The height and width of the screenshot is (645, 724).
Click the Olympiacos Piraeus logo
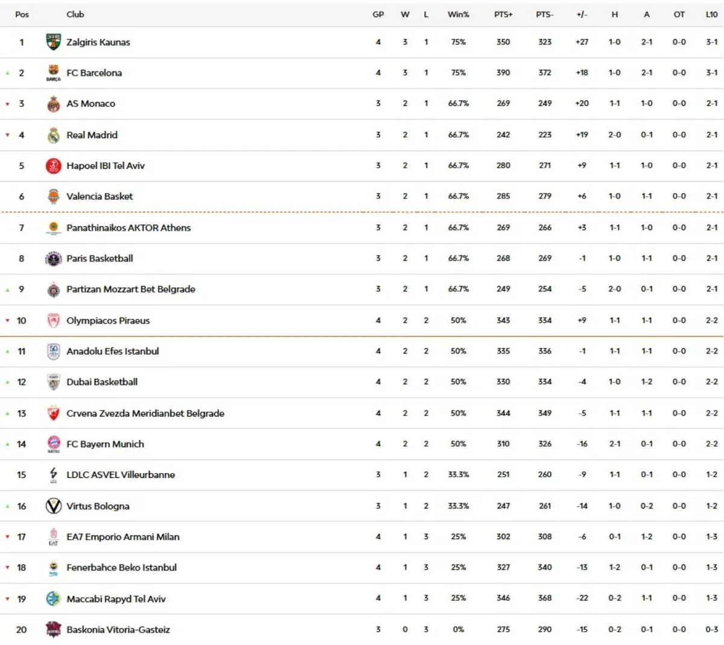pos(54,320)
